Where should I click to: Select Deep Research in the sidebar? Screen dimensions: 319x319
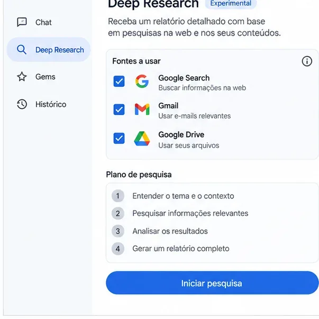[x=49, y=50]
